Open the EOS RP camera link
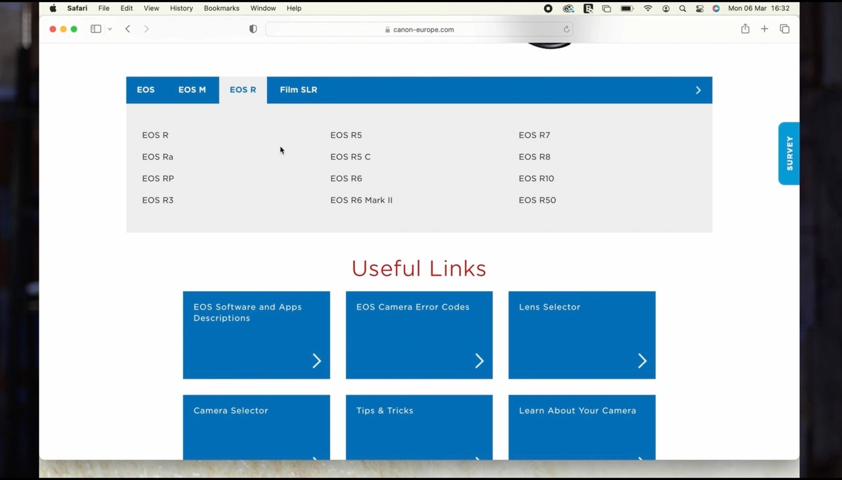 tap(158, 178)
